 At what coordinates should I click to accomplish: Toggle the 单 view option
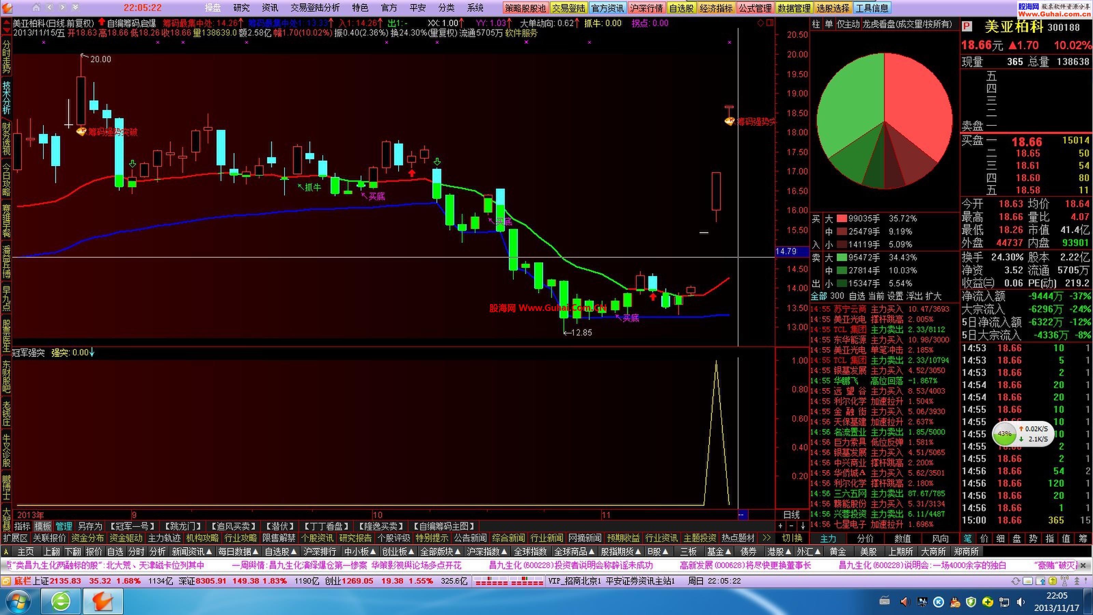coord(828,24)
